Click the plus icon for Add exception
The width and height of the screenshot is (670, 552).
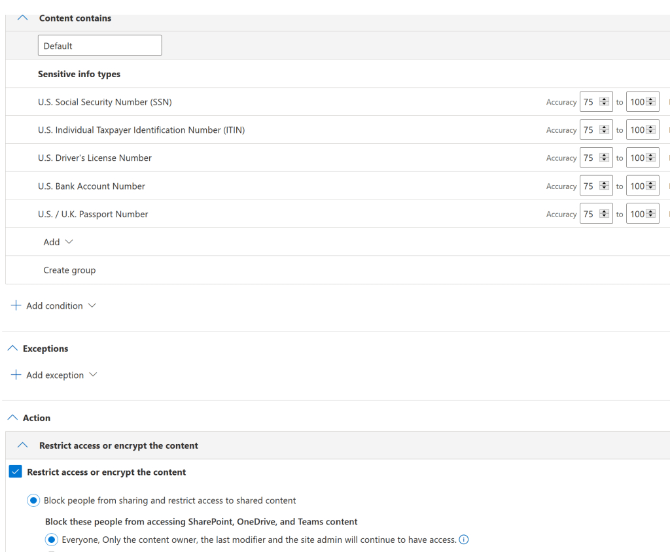pos(16,375)
